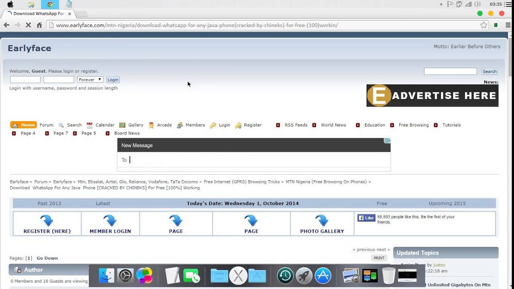Open the Apple logo at top left
Screen dimensions: 514x289
tap(10, 4)
